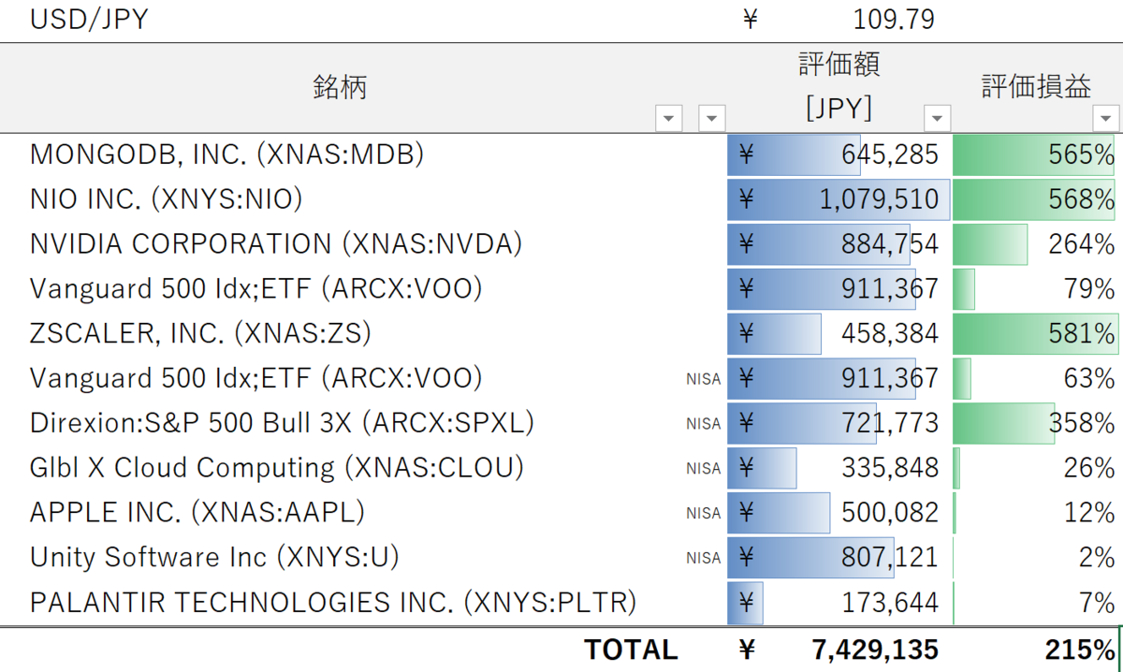1123x672 pixels.
Task: Select NISA tag in the SPXL row
Action: pos(704,424)
